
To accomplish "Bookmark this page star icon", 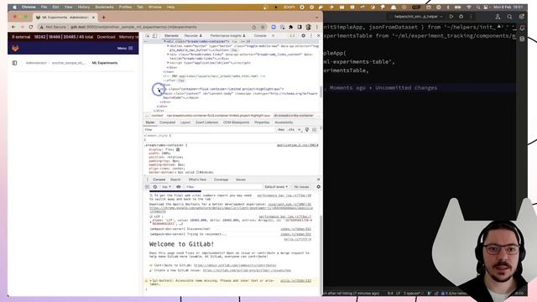I will click(263, 27).
